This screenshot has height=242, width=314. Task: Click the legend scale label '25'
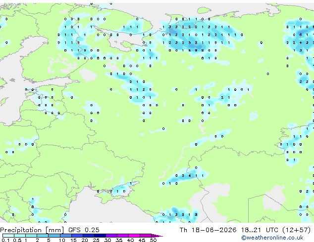point(96,240)
